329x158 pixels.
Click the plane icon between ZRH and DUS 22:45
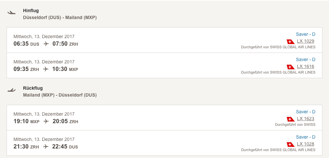(x=46, y=147)
